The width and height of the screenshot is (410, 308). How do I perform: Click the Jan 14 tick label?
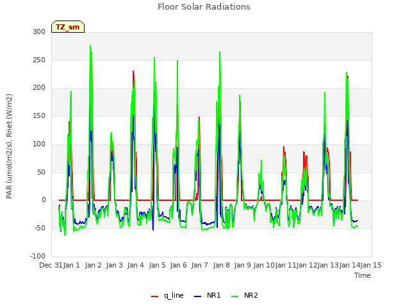click(x=349, y=265)
